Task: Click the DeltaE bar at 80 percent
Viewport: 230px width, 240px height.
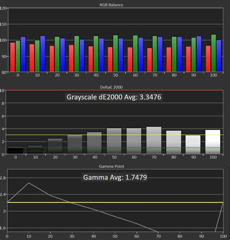Action: pyautogui.click(x=174, y=142)
